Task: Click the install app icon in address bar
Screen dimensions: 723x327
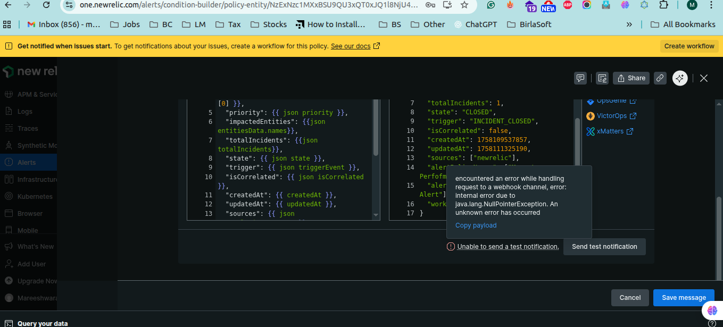Action: (447, 5)
